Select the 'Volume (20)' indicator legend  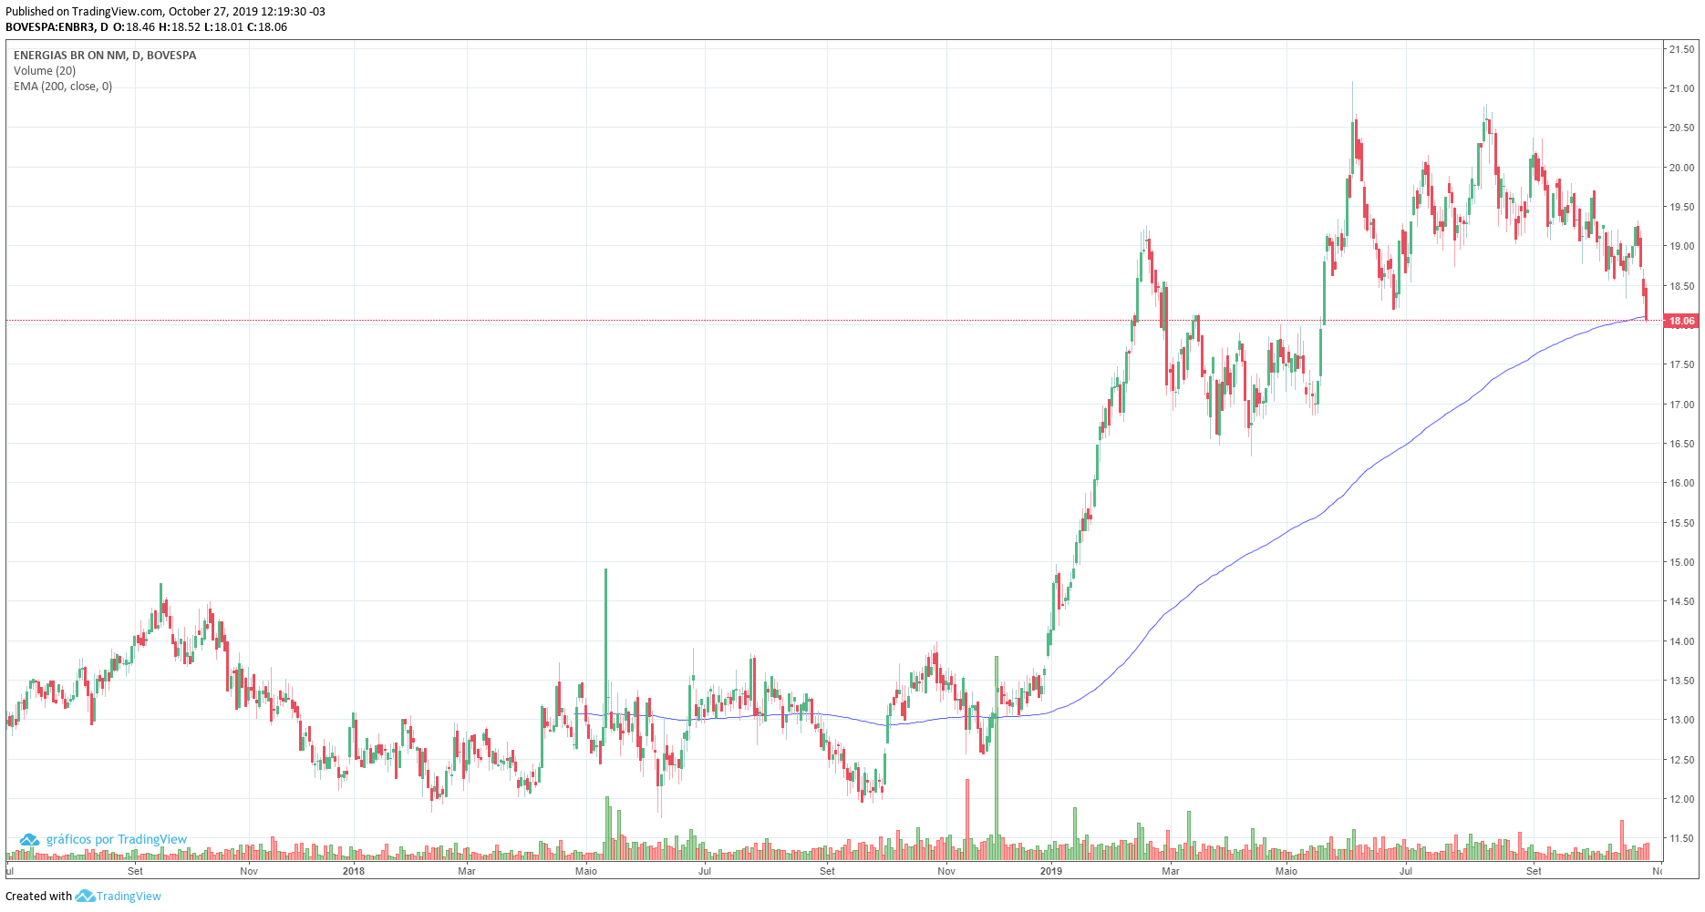click(x=45, y=71)
